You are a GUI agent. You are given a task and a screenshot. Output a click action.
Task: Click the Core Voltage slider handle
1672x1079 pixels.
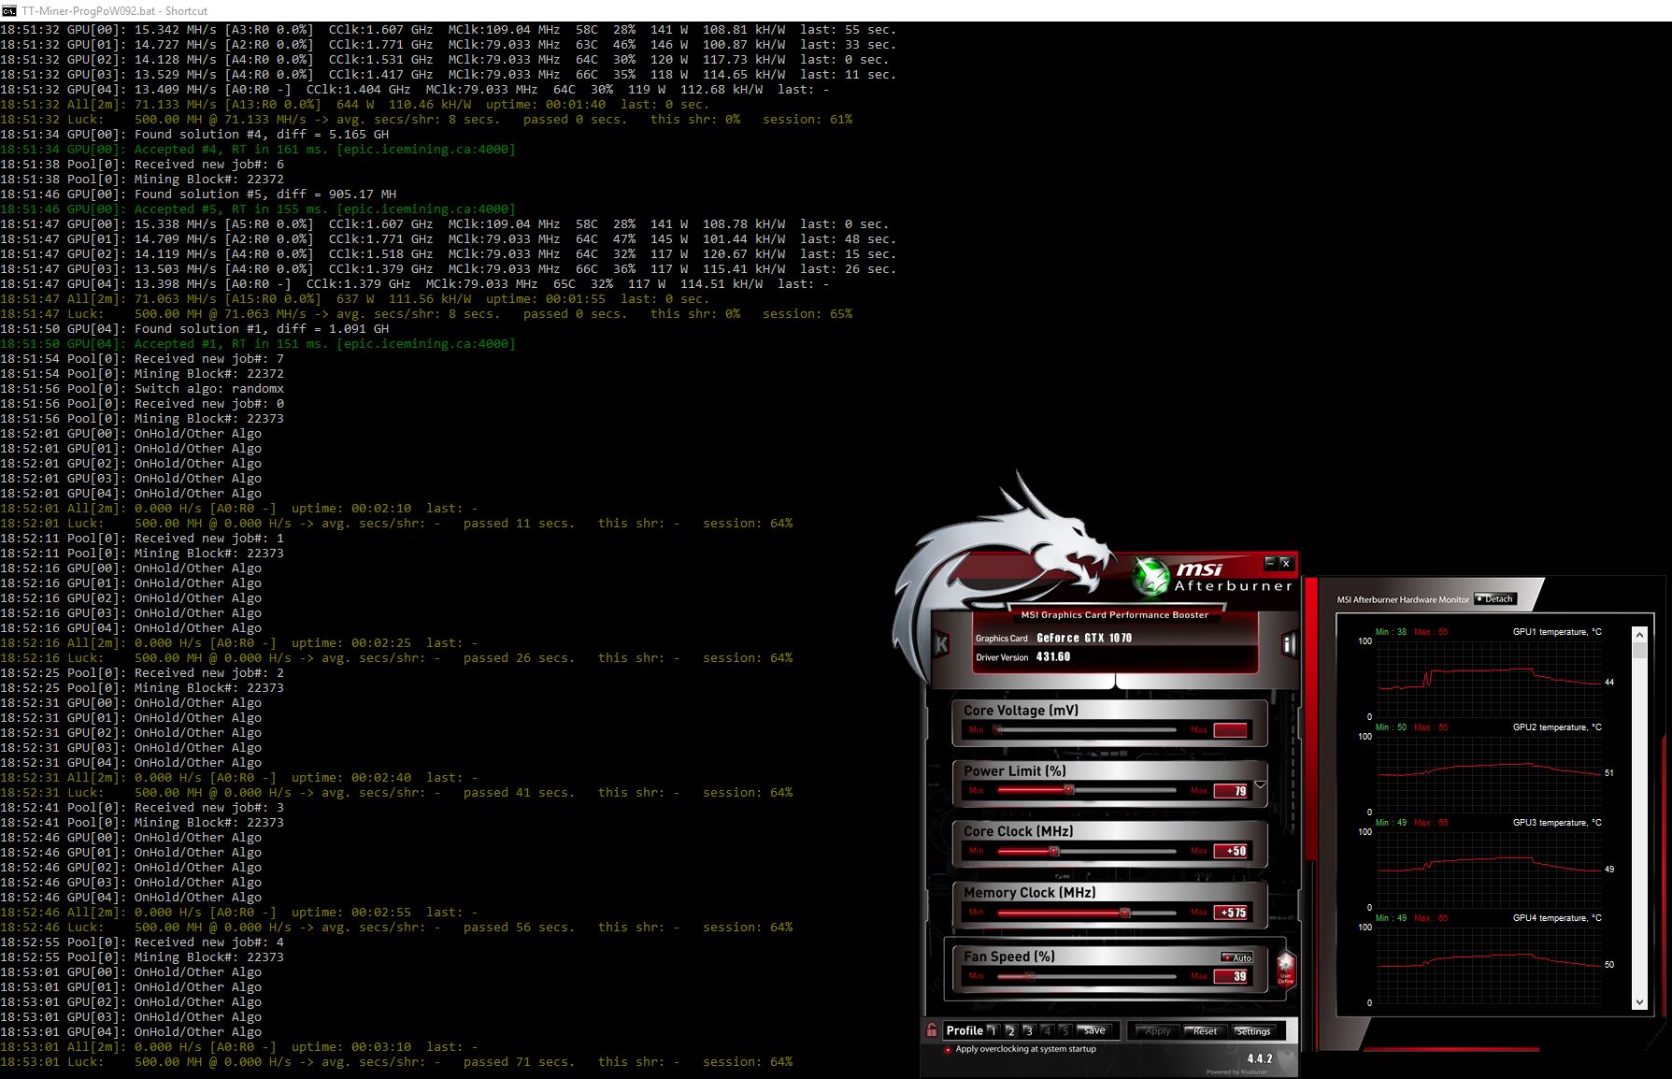[997, 729]
